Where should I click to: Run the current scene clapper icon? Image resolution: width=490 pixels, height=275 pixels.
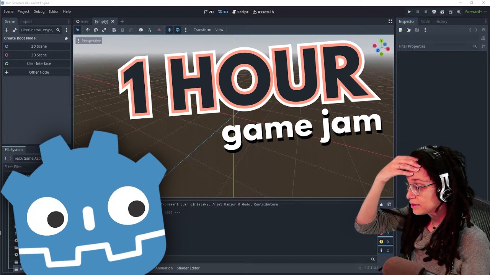442,12
